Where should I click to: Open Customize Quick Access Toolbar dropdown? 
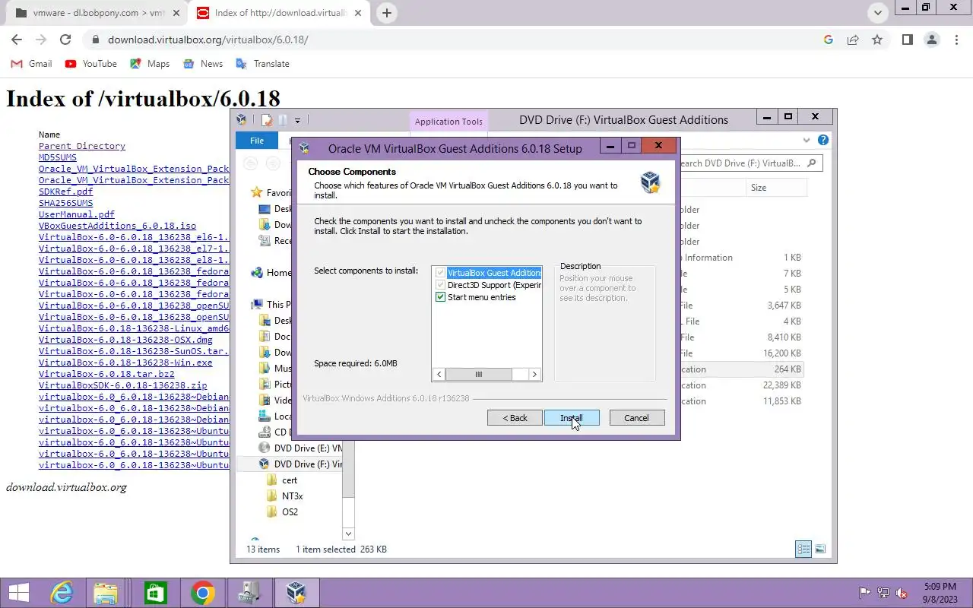[x=297, y=120]
